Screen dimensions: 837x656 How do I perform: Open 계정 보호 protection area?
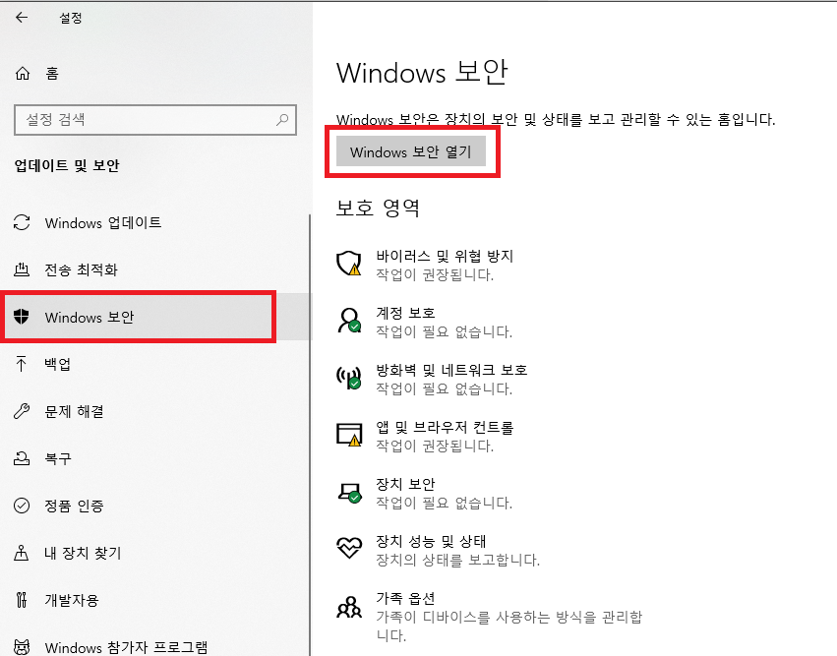(x=405, y=313)
